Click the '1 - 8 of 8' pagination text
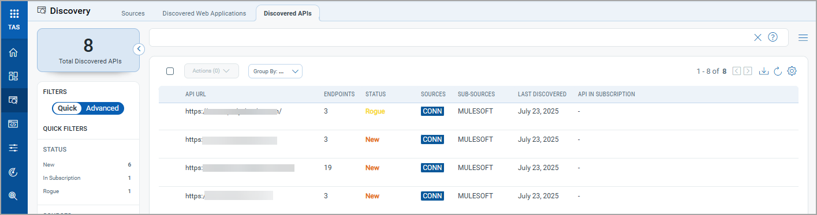Image resolution: width=817 pixels, height=215 pixels. click(x=711, y=71)
